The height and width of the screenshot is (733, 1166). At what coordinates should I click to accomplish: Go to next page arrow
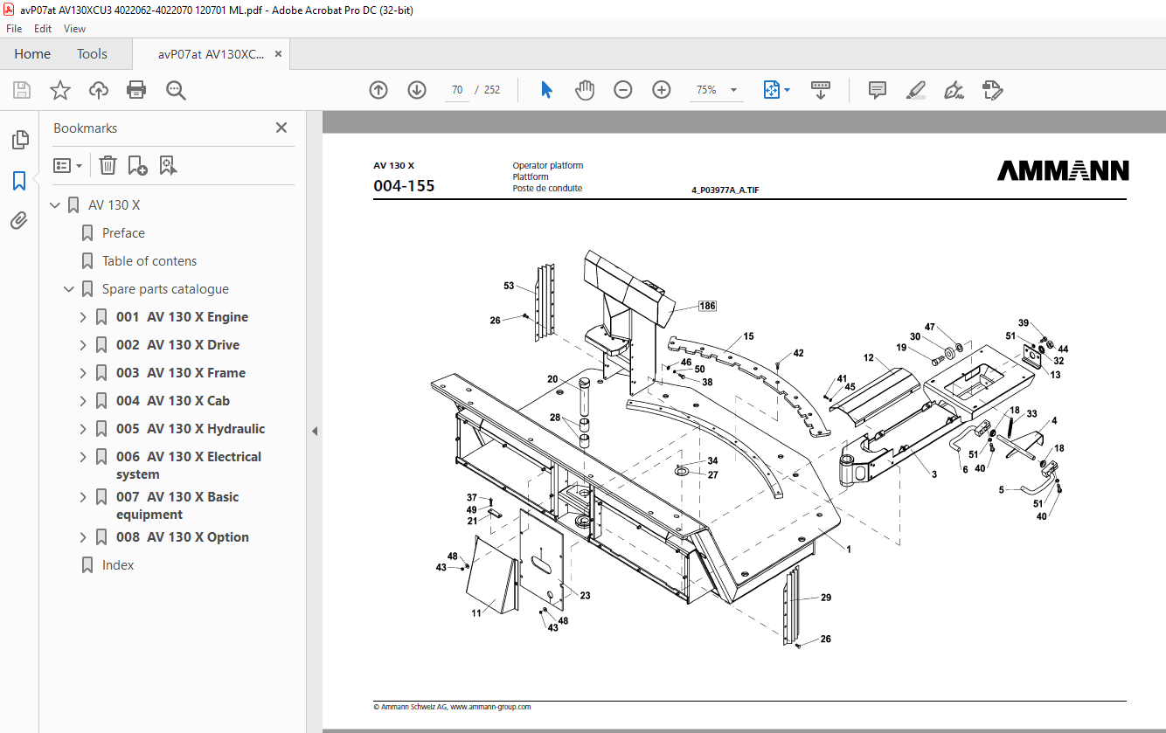(417, 90)
